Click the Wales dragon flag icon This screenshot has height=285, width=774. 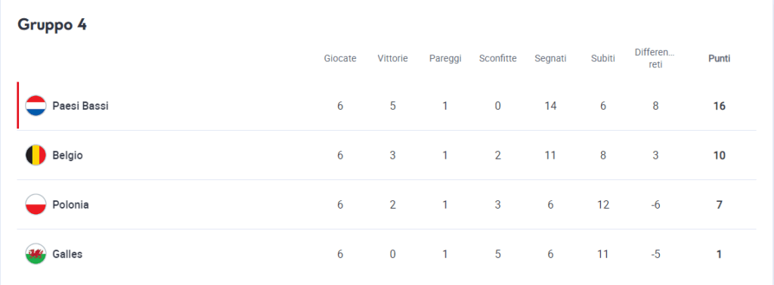[36, 254]
